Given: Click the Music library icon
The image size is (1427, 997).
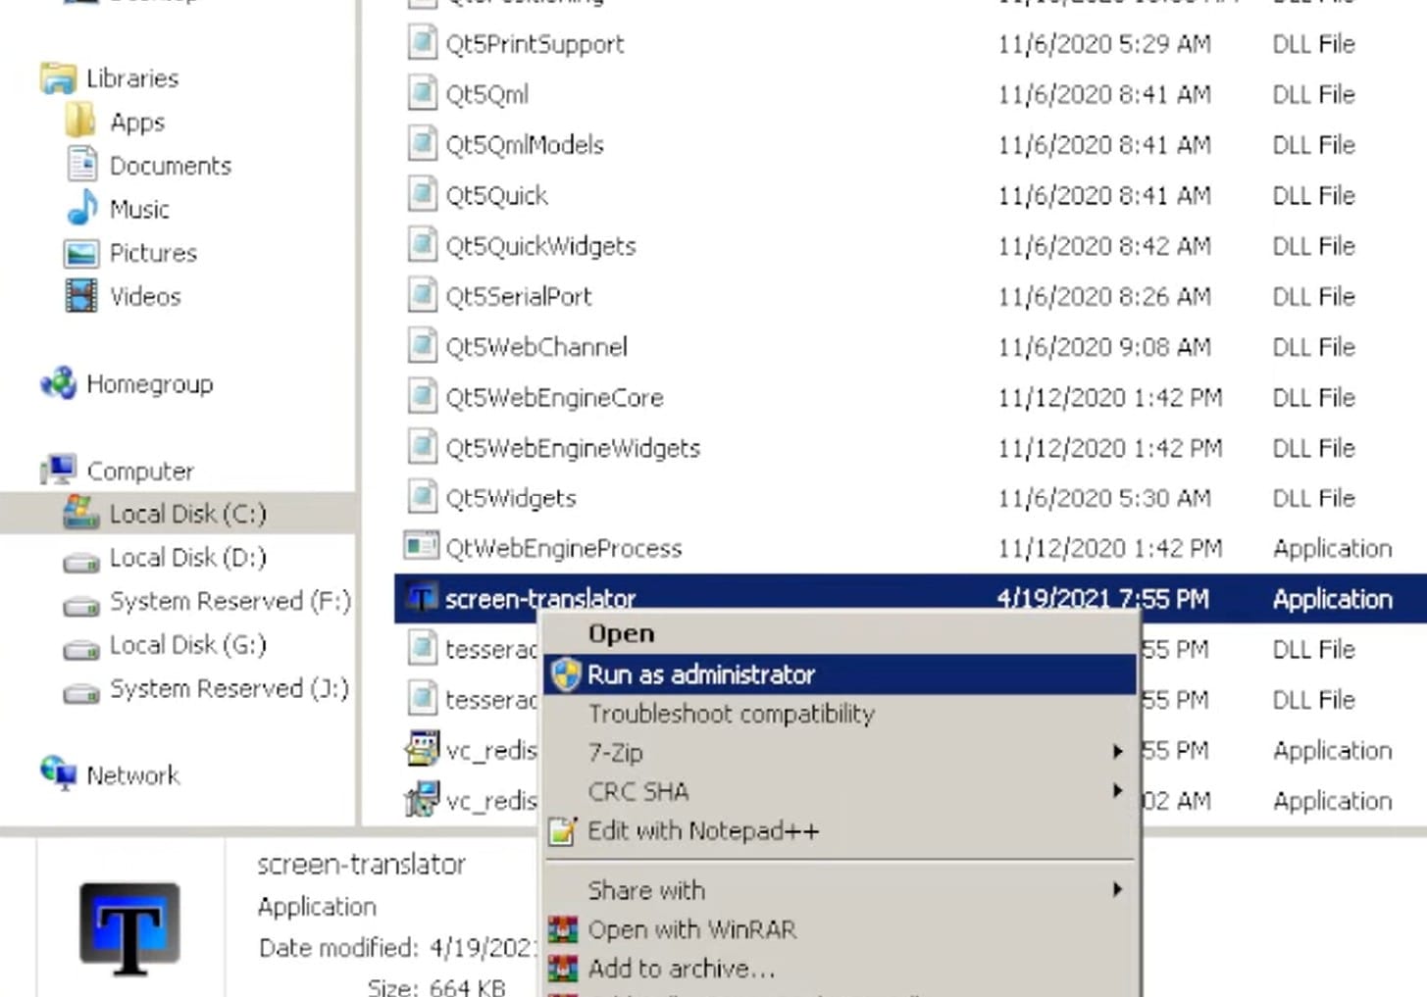Looking at the screenshot, I should [x=82, y=209].
